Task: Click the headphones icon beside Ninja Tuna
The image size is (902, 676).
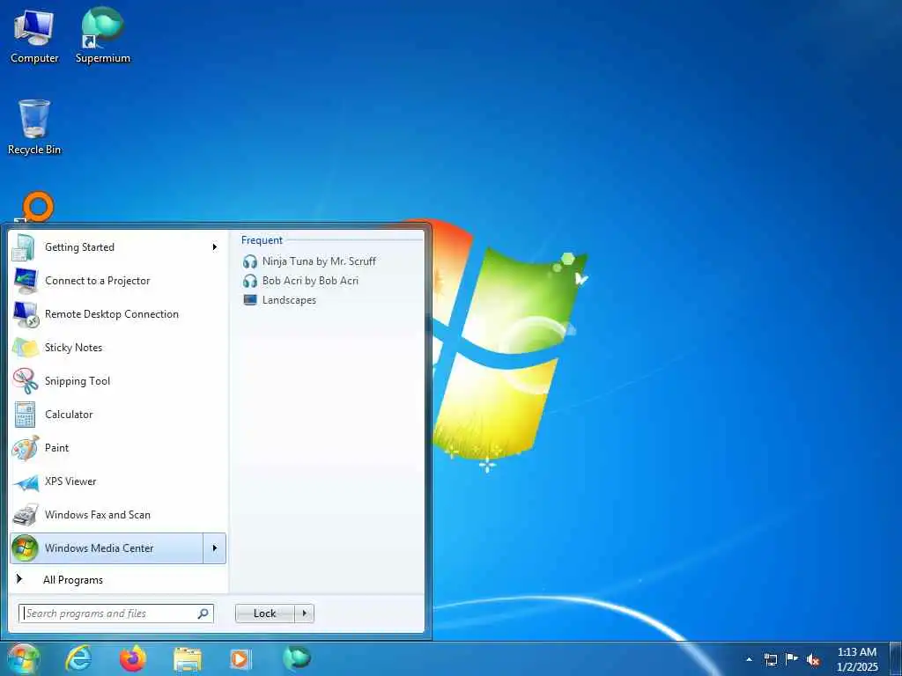Action: click(x=249, y=261)
